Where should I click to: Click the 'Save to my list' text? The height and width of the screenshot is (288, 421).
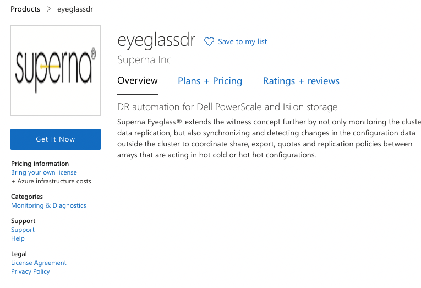point(243,42)
